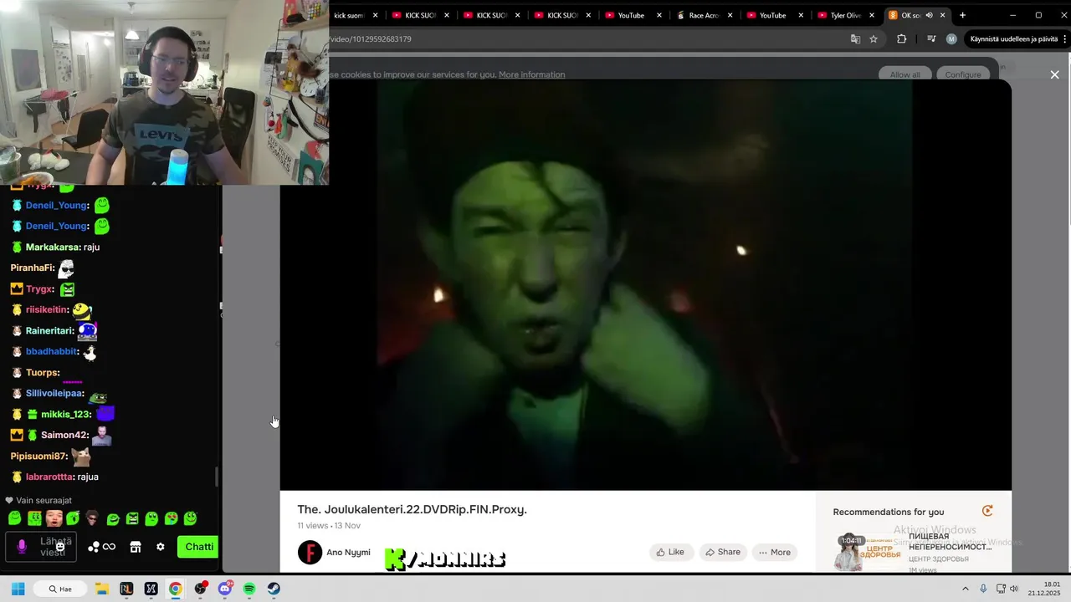The width and height of the screenshot is (1071, 602).
Task: Click chat user Saimon42
Action: click(x=64, y=435)
